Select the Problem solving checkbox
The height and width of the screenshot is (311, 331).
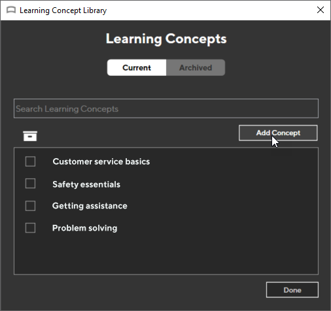tap(30, 228)
